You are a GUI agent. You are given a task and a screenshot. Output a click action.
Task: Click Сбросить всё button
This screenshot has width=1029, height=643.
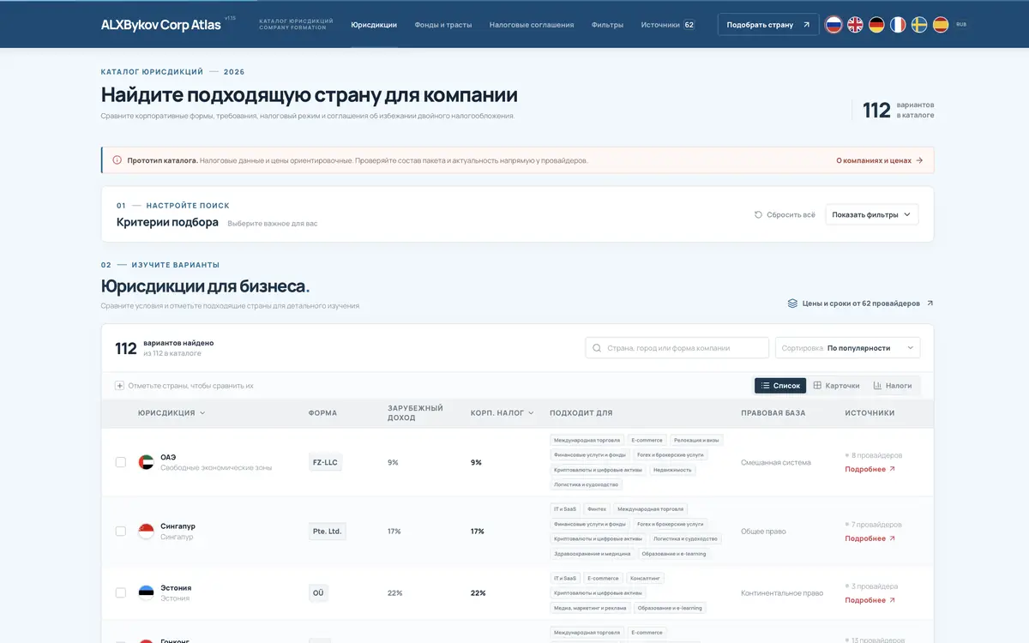pos(785,214)
